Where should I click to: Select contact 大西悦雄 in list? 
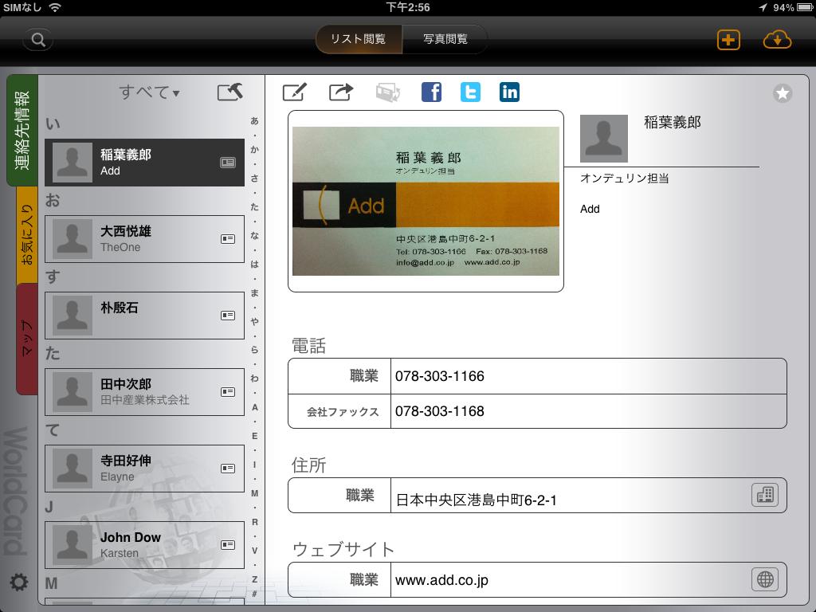(144, 239)
